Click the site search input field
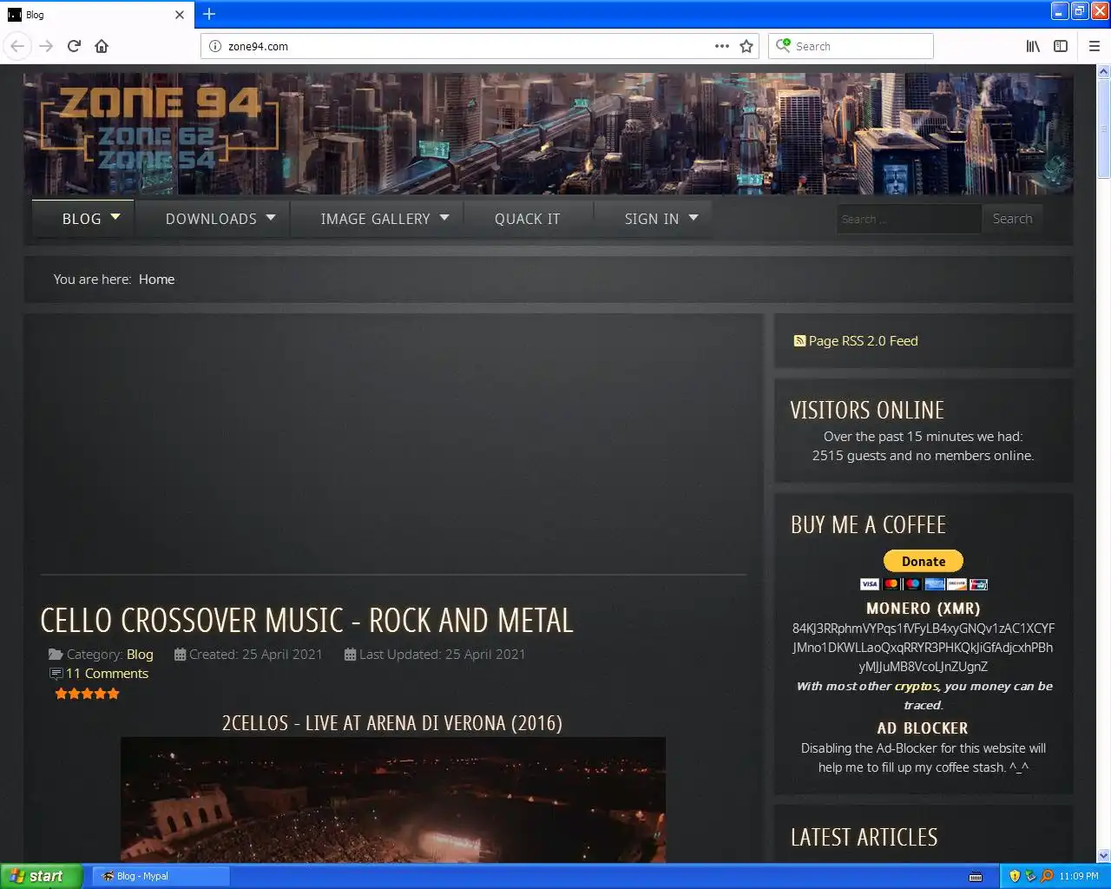The height and width of the screenshot is (889, 1111). 909,219
